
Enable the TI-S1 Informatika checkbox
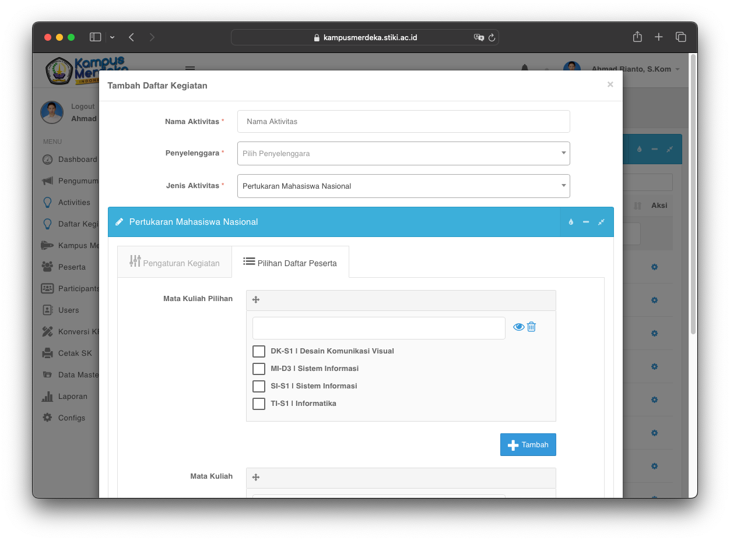click(259, 404)
